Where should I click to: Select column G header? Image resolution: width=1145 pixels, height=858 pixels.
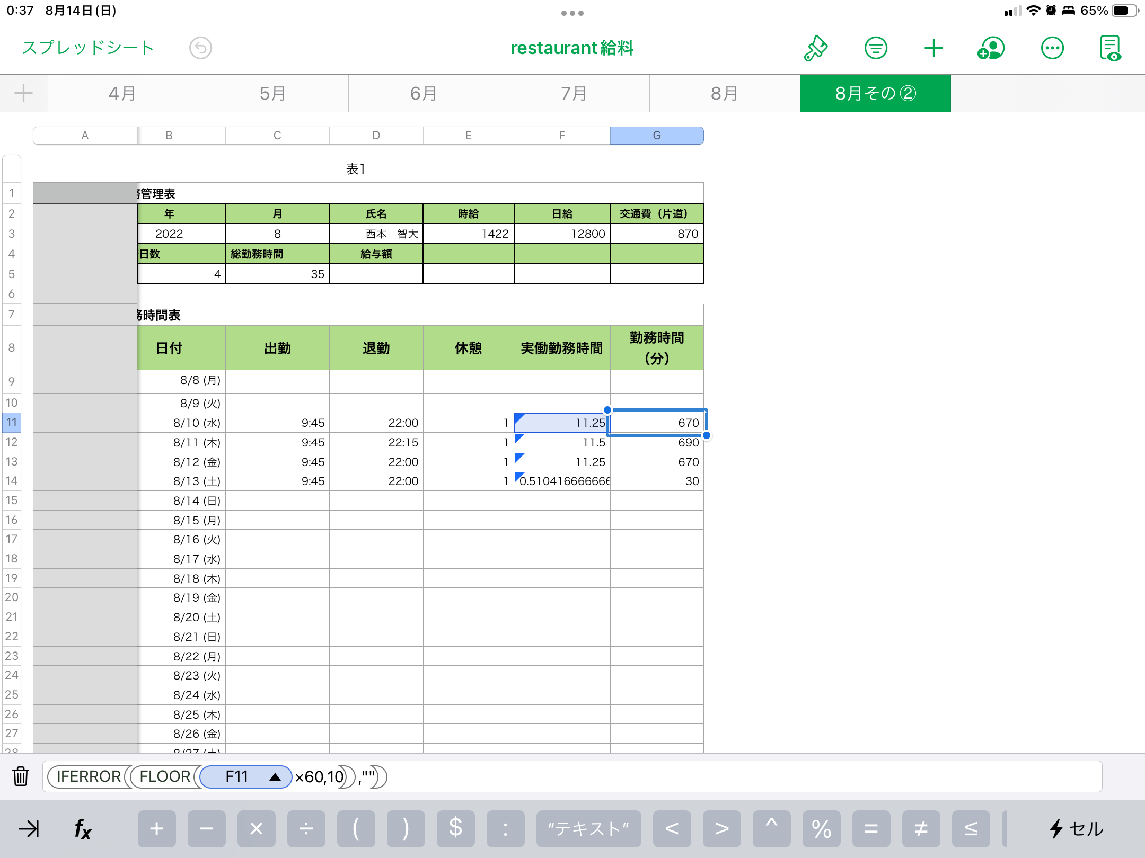[x=656, y=136]
